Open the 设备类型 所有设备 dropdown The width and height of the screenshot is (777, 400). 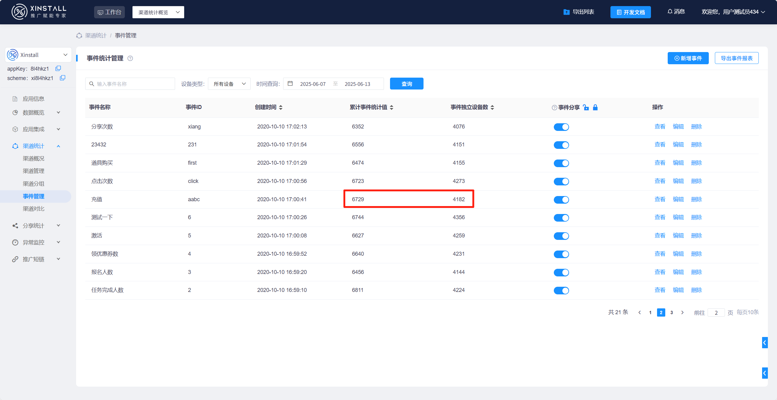(x=229, y=84)
